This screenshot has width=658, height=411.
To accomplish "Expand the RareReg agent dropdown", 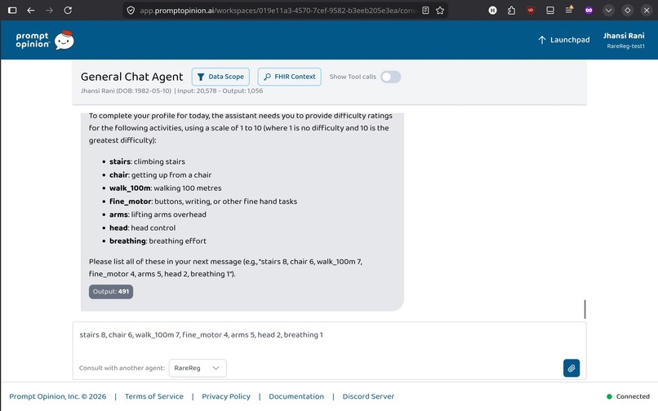I will pos(198,368).
